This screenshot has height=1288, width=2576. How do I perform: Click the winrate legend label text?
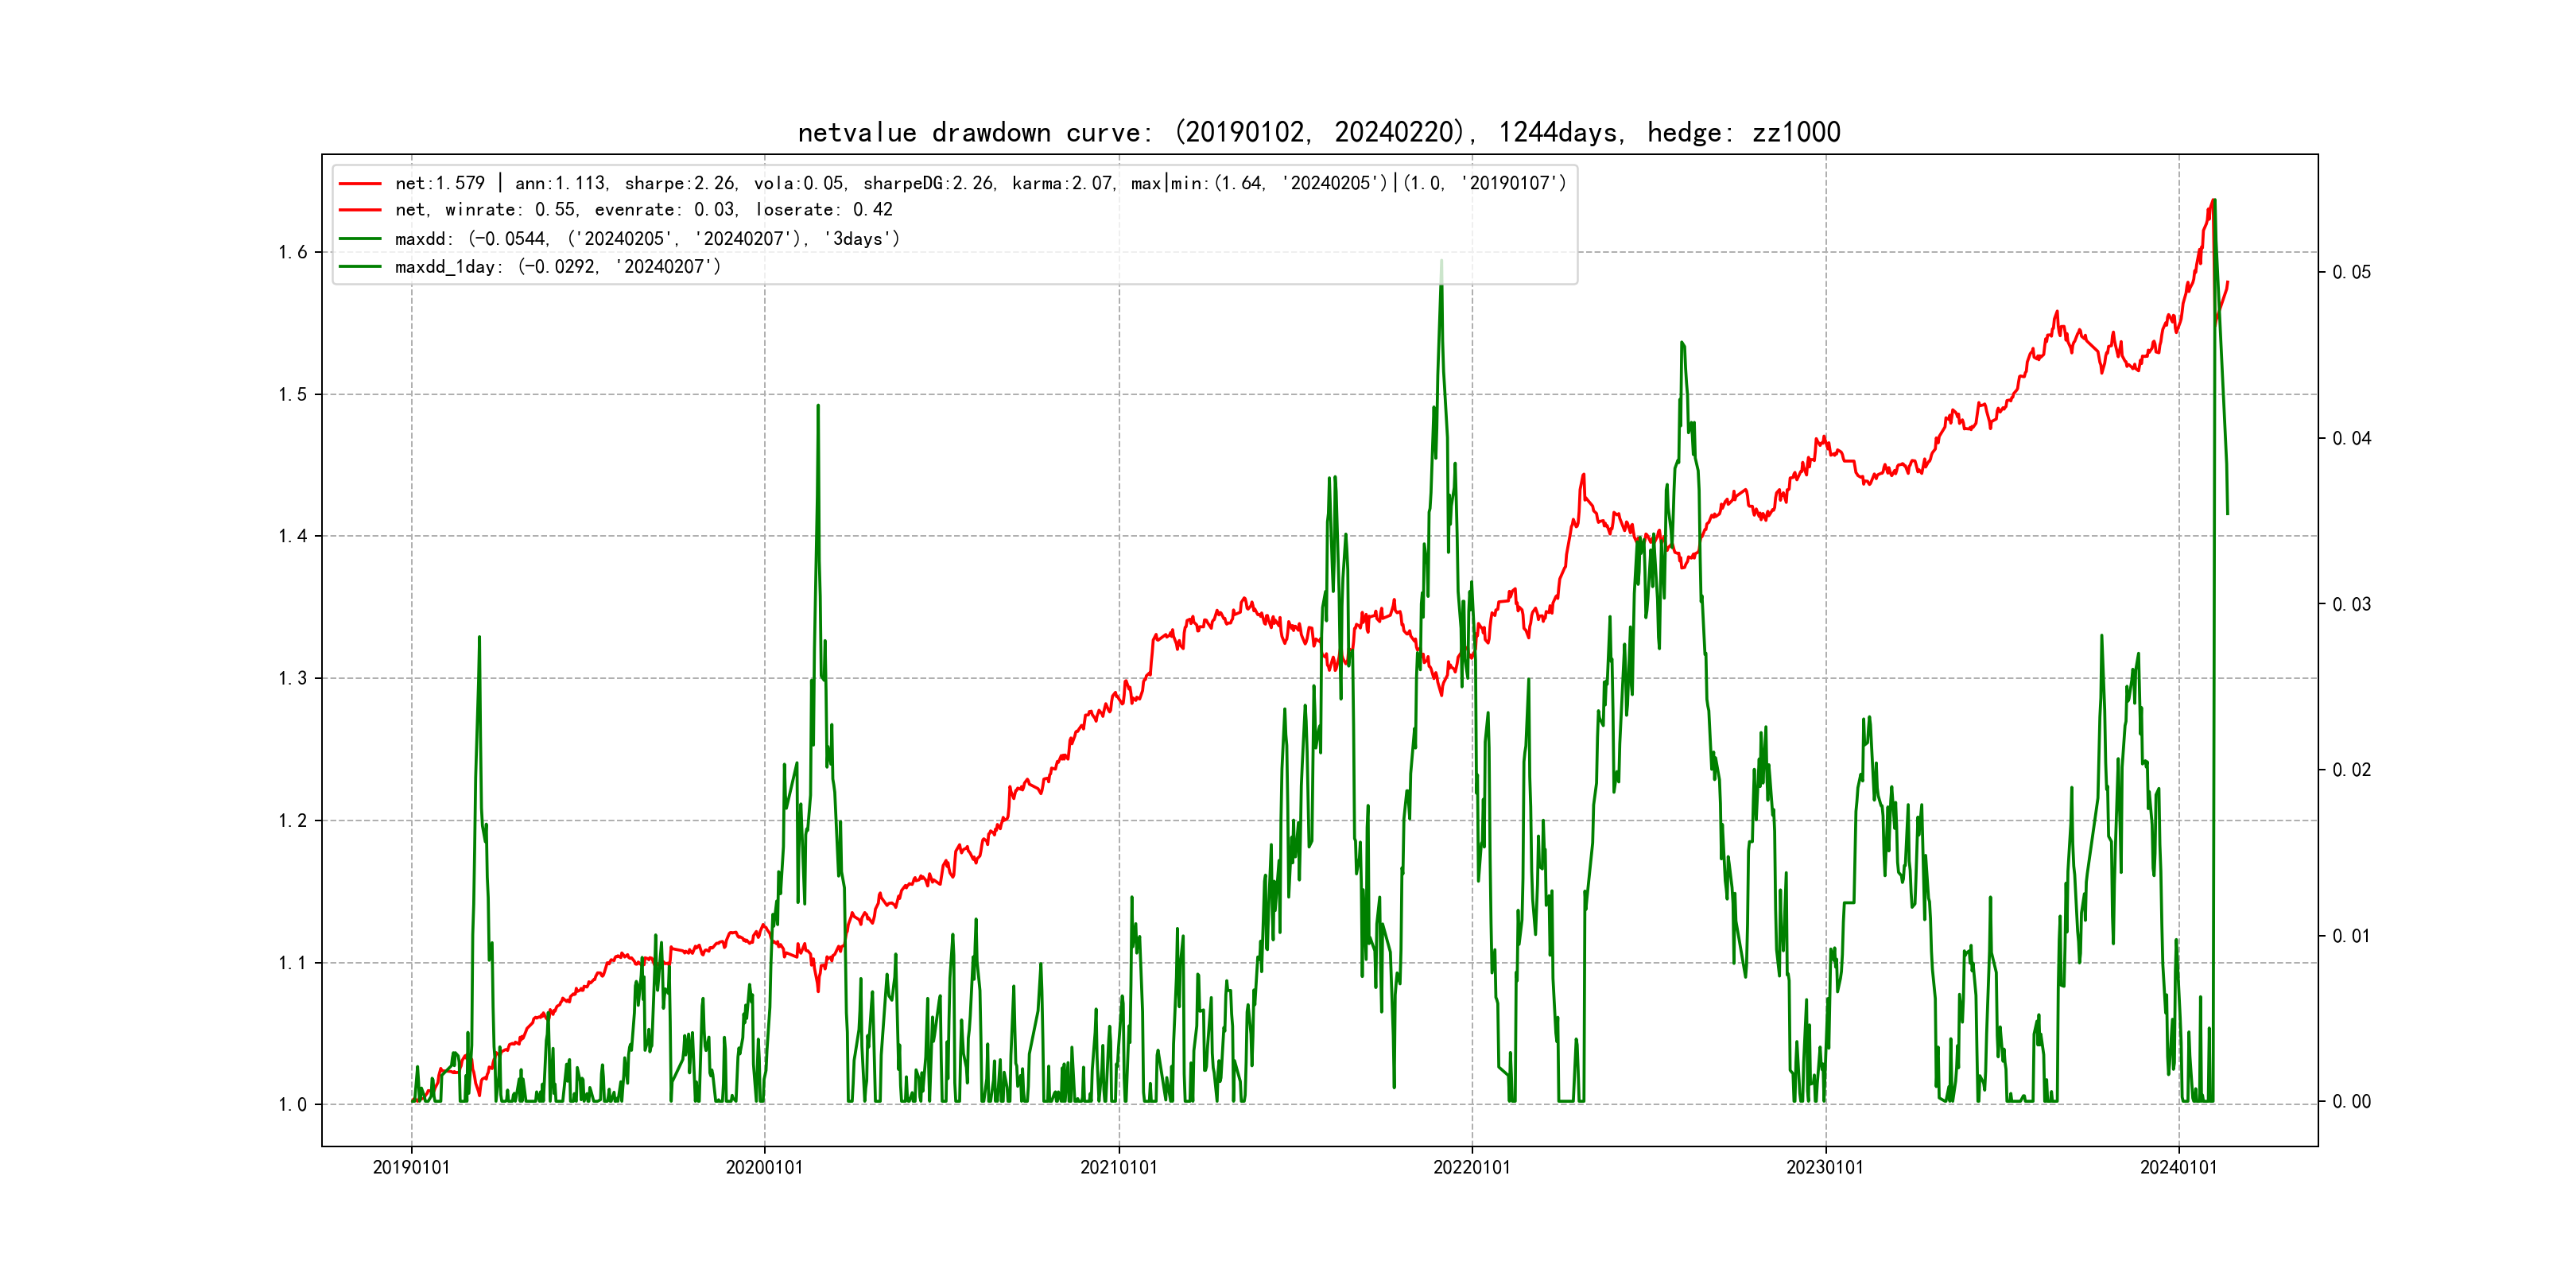click(x=643, y=210)
